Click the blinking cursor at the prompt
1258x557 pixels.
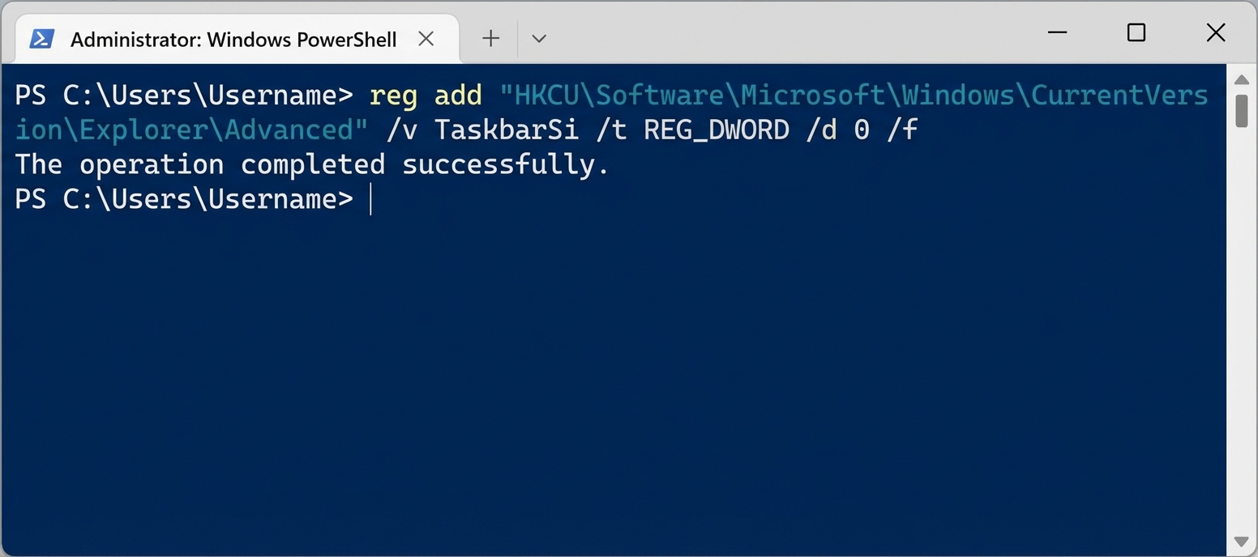[371, 199]
